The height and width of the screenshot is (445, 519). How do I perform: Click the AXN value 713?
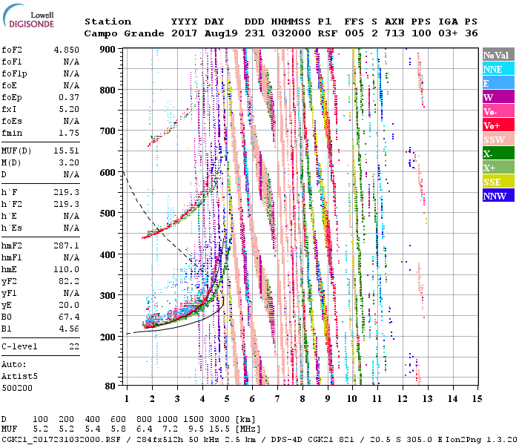click(x=394, y=33)
